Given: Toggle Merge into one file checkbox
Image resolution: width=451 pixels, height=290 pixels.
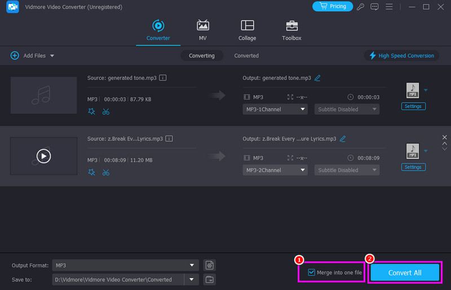Looking at the screenshot, I should click(x=312, y=273).
